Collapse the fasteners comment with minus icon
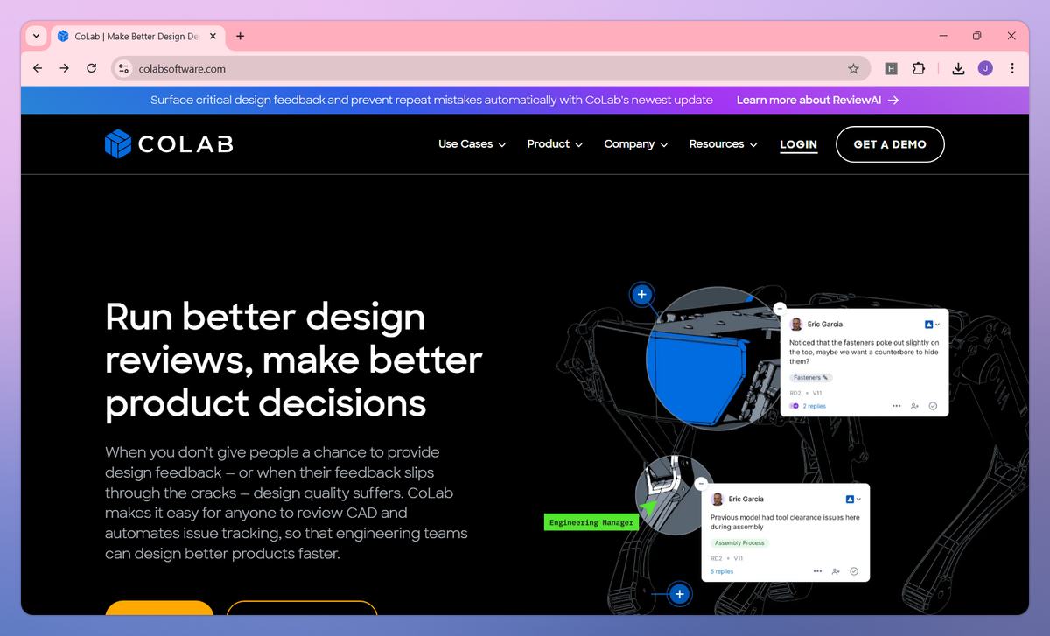The image size is (1050, 636). tap(779, 308)
